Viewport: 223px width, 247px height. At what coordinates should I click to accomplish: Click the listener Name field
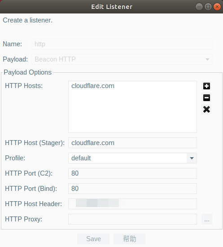[x=122, y=44]
